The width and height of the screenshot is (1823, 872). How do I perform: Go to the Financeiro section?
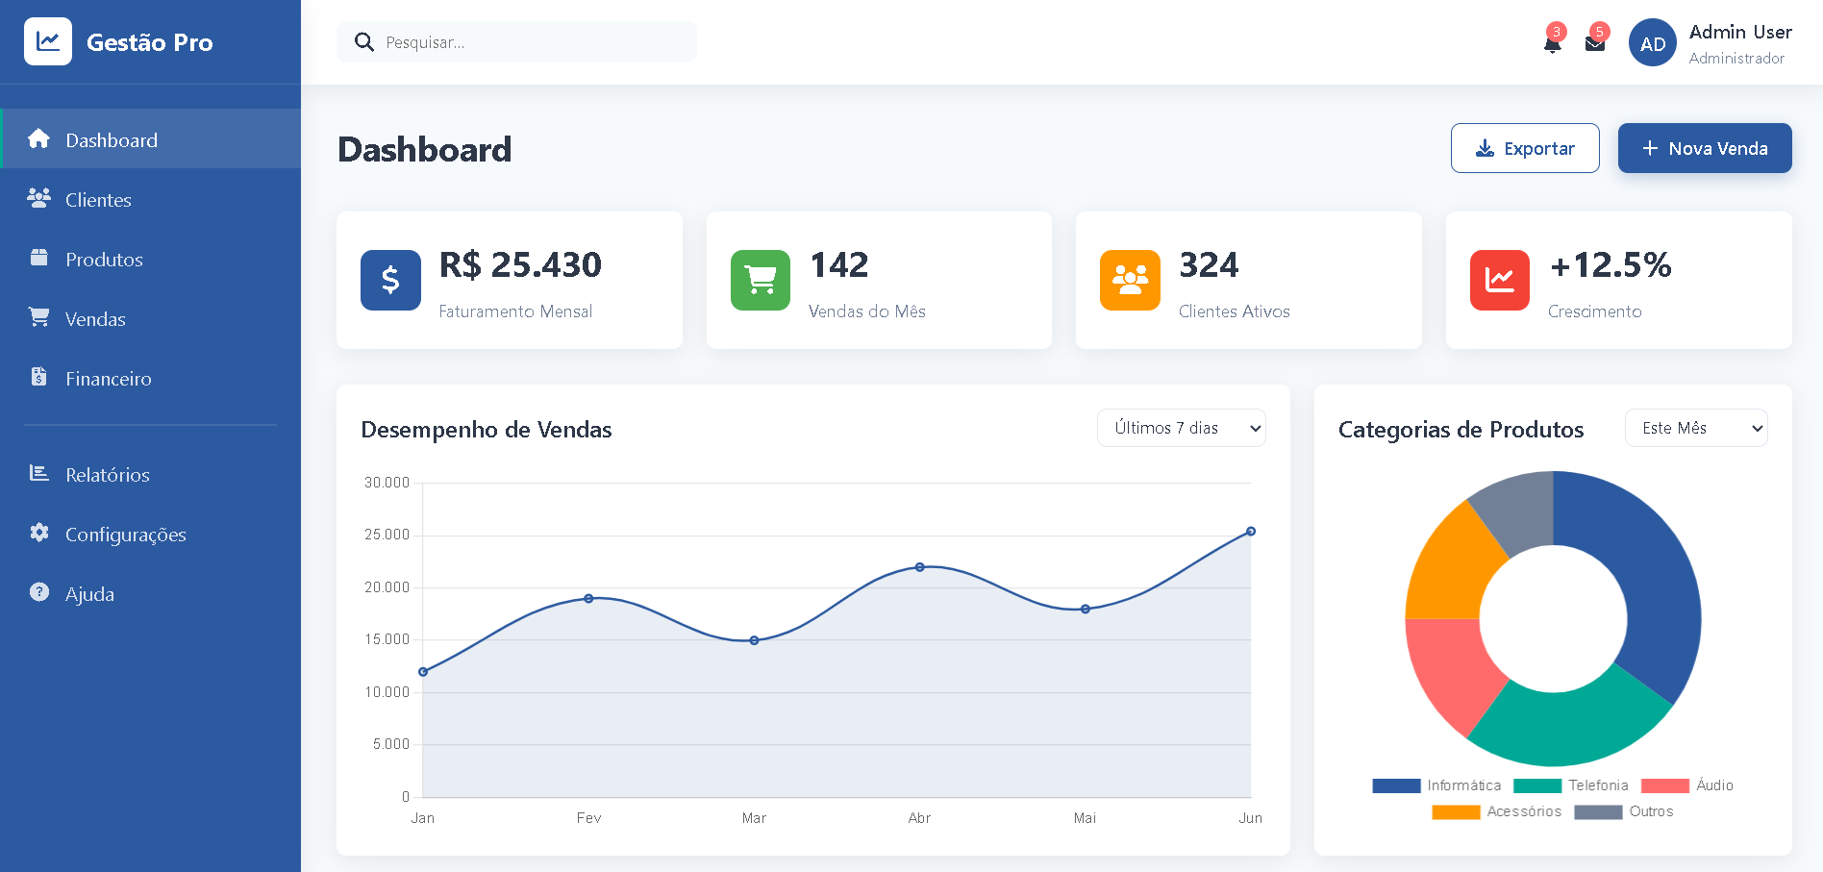click(108, 379)
